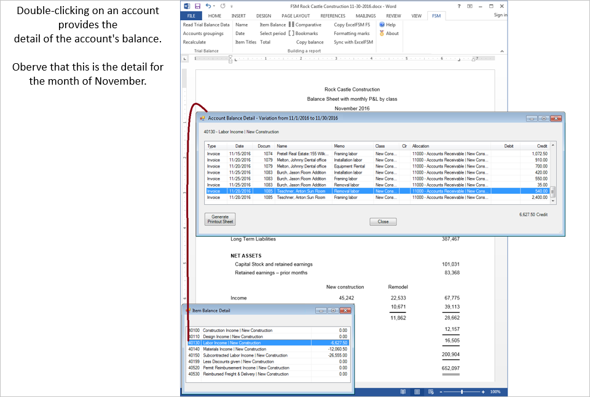Click scroll up arrow in account detail list

tap(553, 145)
